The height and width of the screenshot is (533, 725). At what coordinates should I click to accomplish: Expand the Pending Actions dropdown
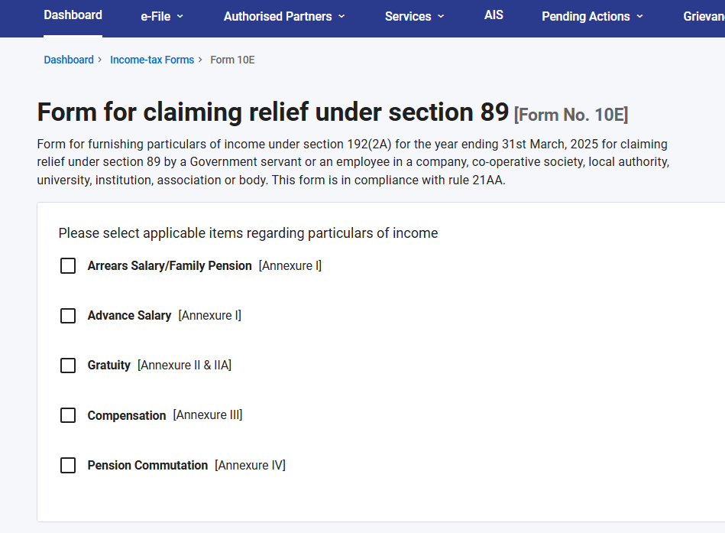point(586,15)
